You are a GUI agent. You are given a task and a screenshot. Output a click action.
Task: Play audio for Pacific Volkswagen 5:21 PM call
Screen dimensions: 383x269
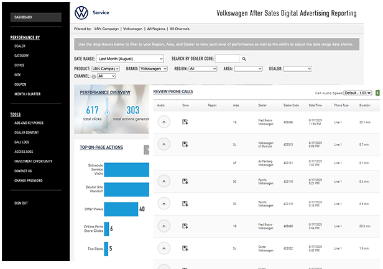point(164,181)
